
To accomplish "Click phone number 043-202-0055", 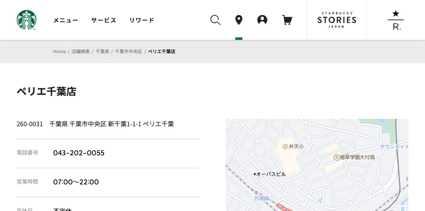I will tap(78, 153).
